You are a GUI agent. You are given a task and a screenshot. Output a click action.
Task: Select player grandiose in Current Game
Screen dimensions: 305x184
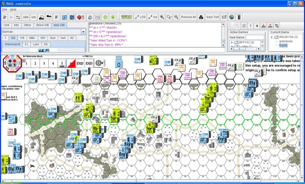(286, 41)
